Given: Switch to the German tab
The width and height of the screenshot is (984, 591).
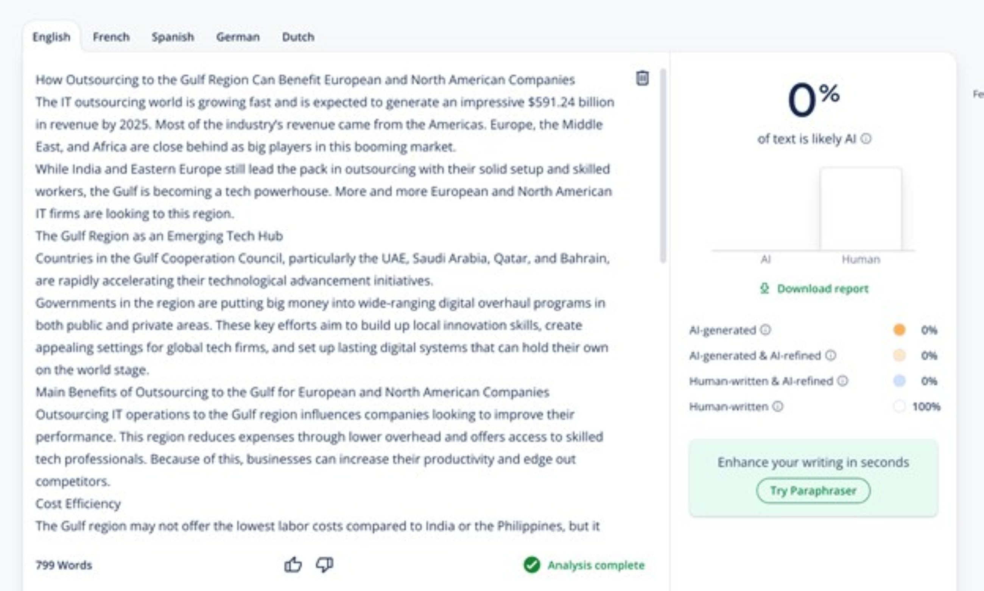Looking at the screenshot, I should pos(238,37).
